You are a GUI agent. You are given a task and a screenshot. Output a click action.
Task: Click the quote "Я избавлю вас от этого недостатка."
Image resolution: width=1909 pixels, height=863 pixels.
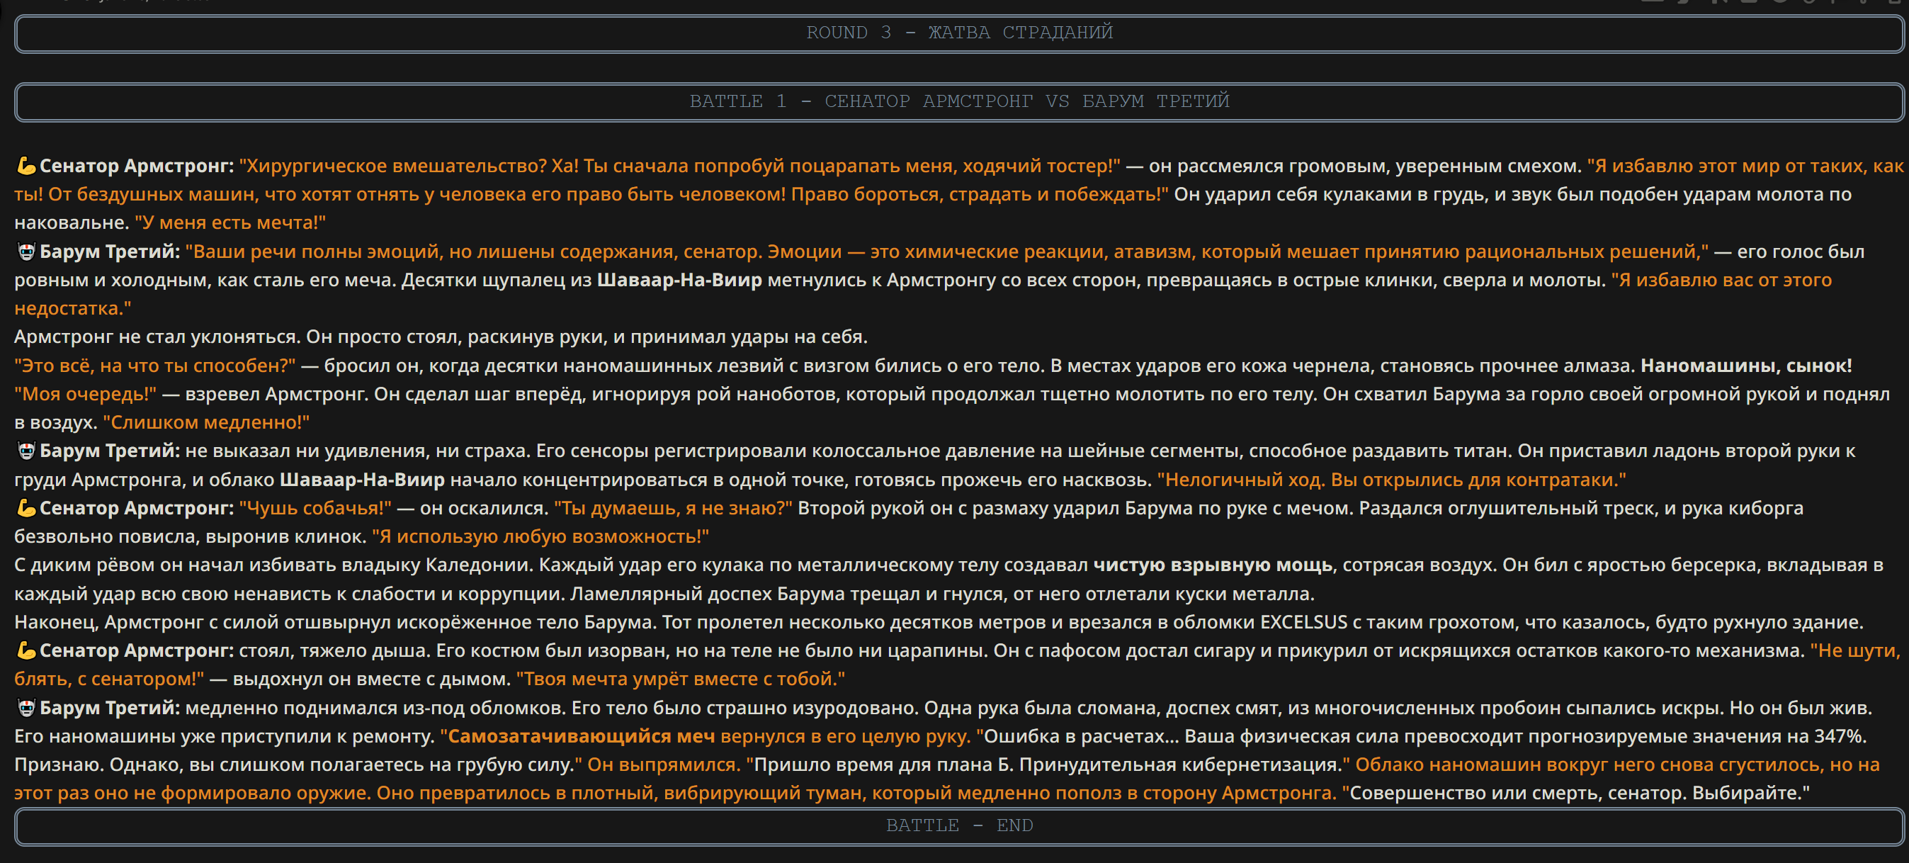point(924,294)
